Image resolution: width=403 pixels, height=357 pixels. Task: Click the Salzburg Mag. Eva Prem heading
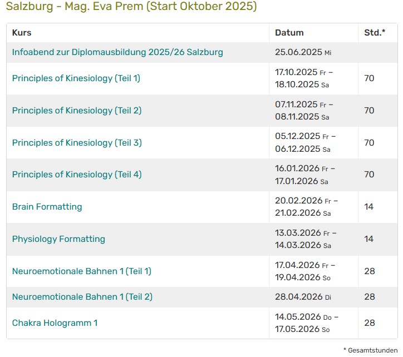131,7
